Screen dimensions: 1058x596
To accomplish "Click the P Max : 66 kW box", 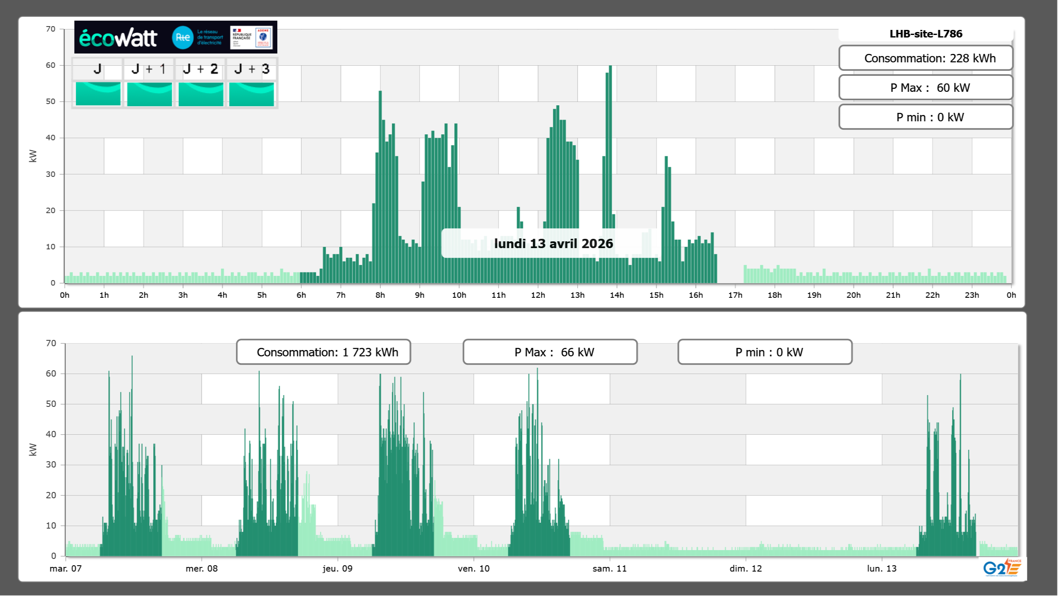I will pyautogui.click(x=550, y=352).
